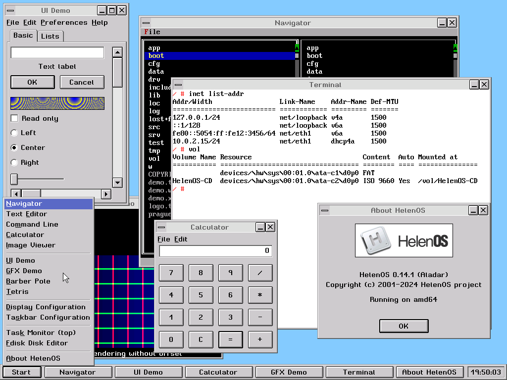Screen dimensions: 507x380
Task: Open the About HelenOS window's system menu icon
Action: pos(325,210)
